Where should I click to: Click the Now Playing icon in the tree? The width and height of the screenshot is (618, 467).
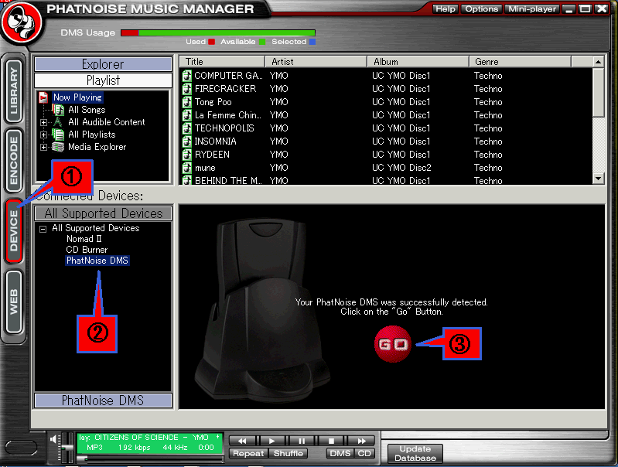point(43,97)
